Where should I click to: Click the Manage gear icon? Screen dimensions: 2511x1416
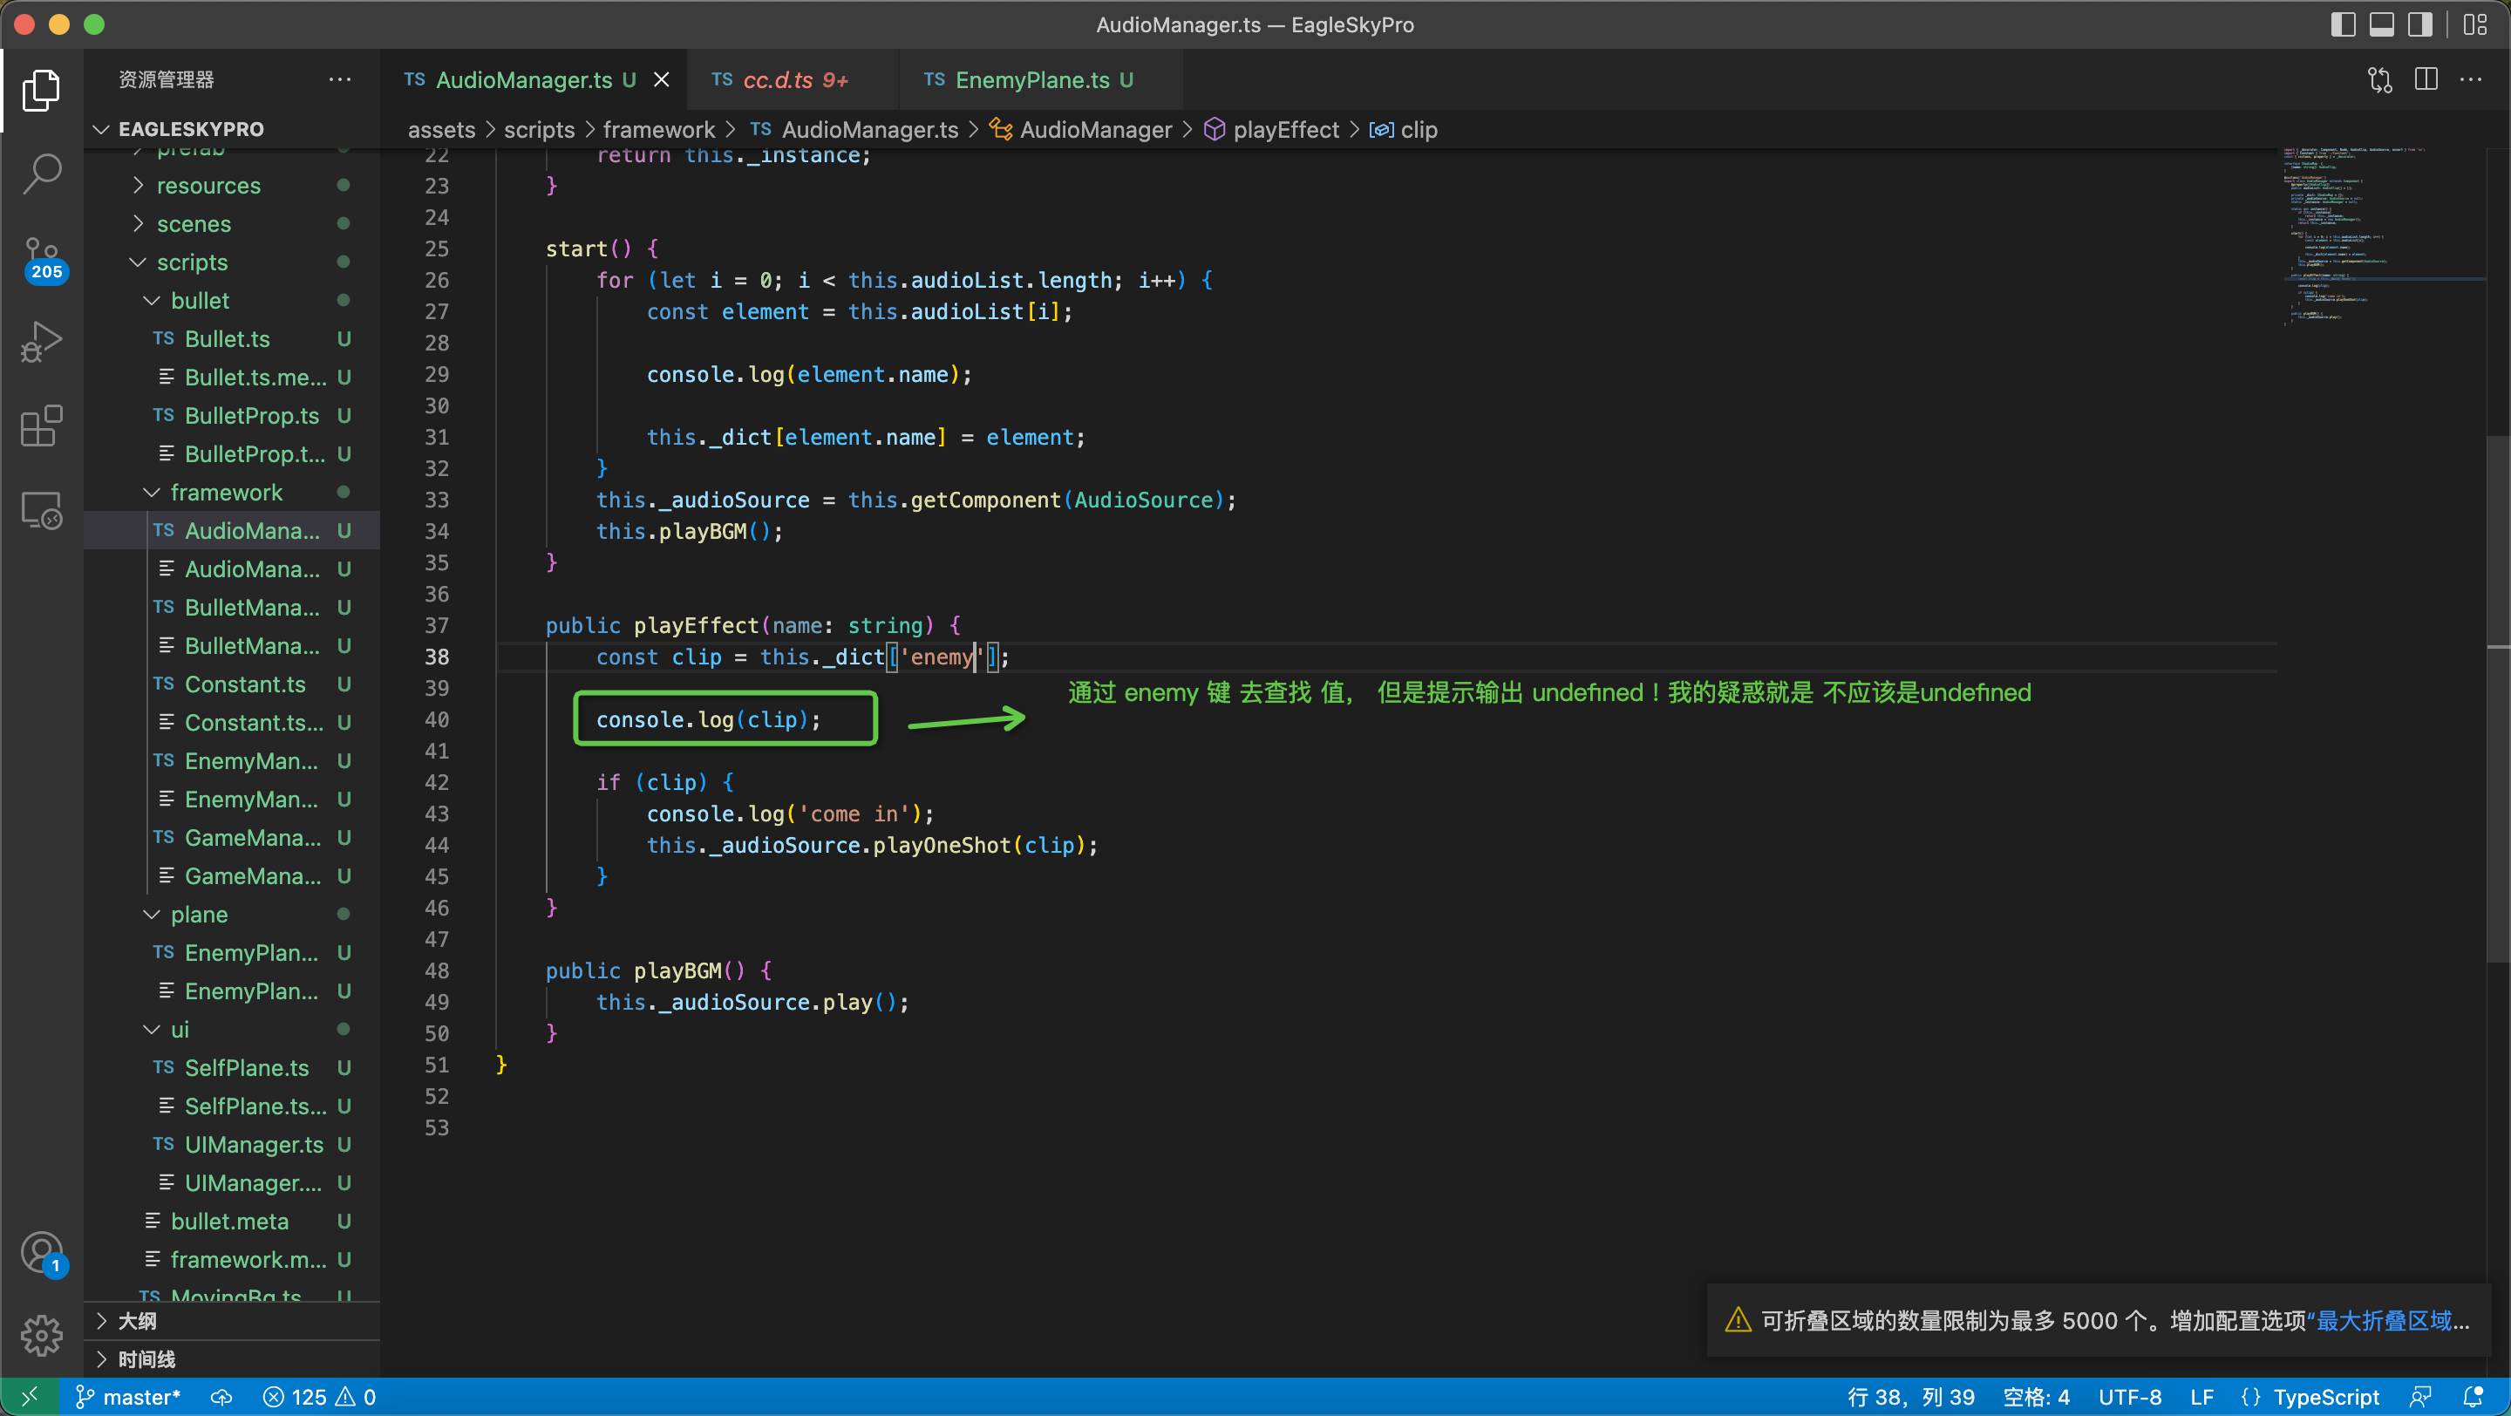[x=41, y=1334]
